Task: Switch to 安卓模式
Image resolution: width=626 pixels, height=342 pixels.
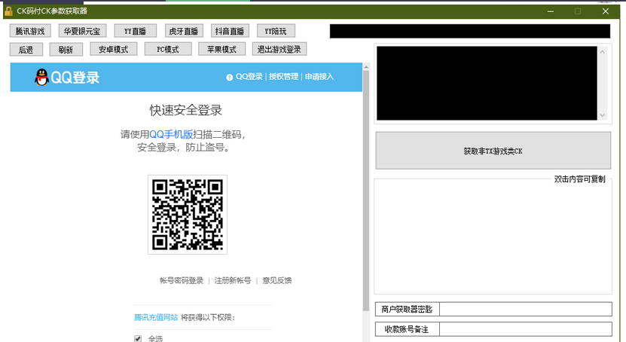Action: tap(114, 49)
